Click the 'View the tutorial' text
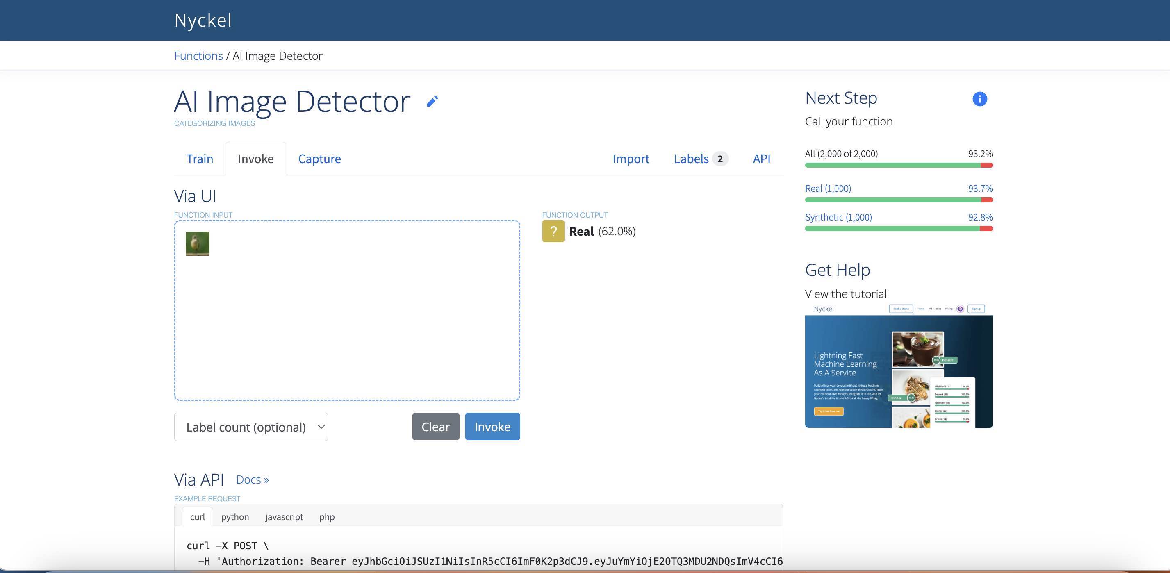The height and width of the screenshot is (573, 1170). 846,294
